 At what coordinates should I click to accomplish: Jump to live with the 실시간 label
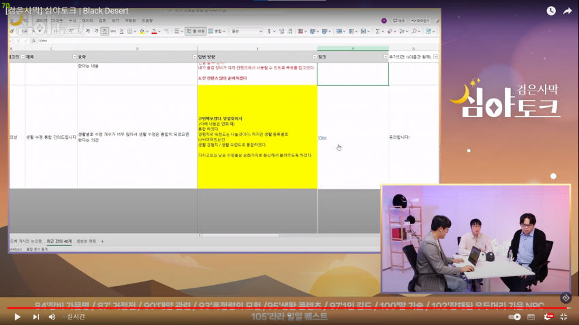76,317
